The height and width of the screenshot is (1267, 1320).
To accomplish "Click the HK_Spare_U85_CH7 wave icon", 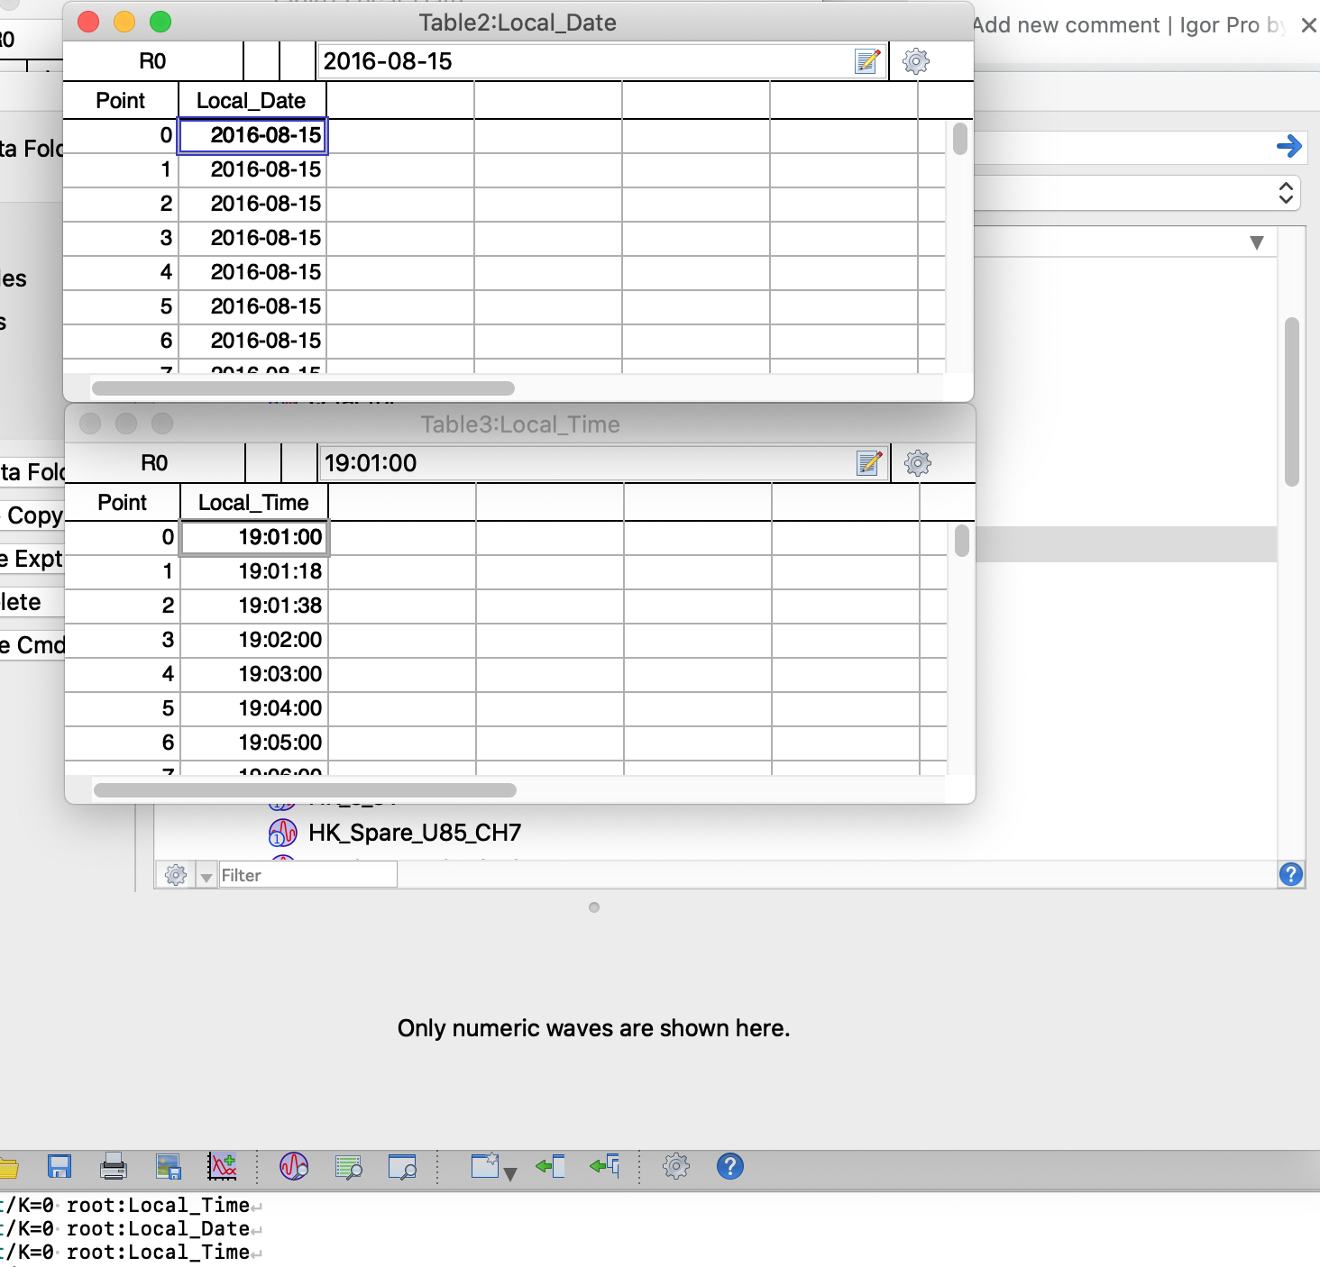I will click(x=281, y=832).
